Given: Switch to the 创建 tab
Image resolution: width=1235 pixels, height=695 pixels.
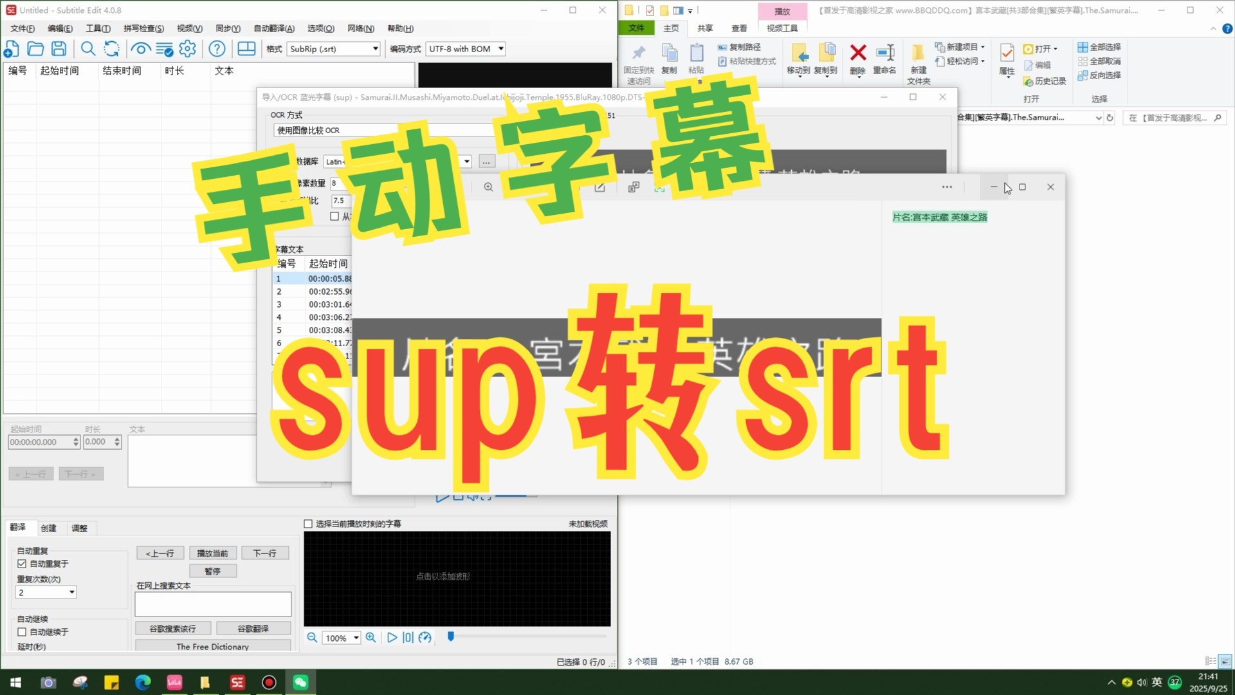Looking at the screenshot, I should (x=48, y=528).
